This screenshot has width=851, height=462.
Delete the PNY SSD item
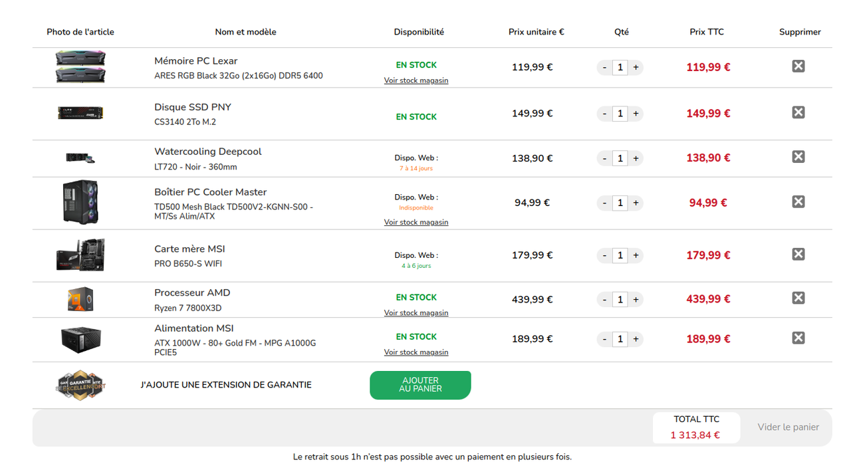click(798, 112)
